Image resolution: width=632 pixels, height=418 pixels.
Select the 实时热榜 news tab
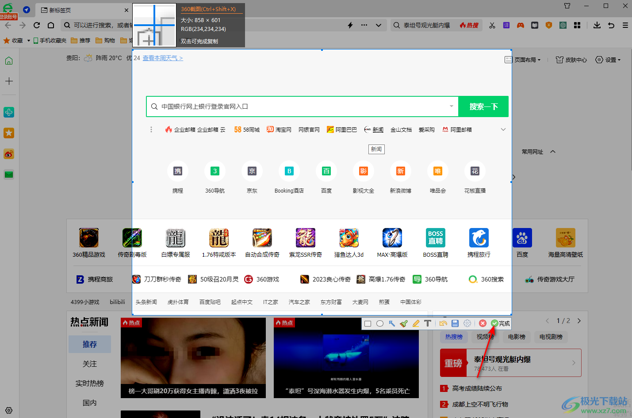coord(90,383)
